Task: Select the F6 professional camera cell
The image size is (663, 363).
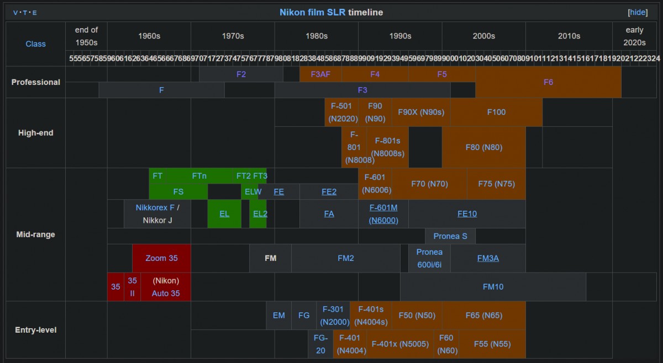Action: click(x=548, y=82)
